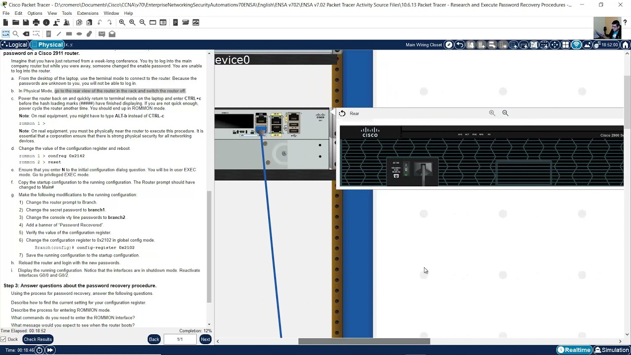This screenshot has height=355, width=631.
Task: Select the Draw Rectangle tool
Action: [69, 34]
